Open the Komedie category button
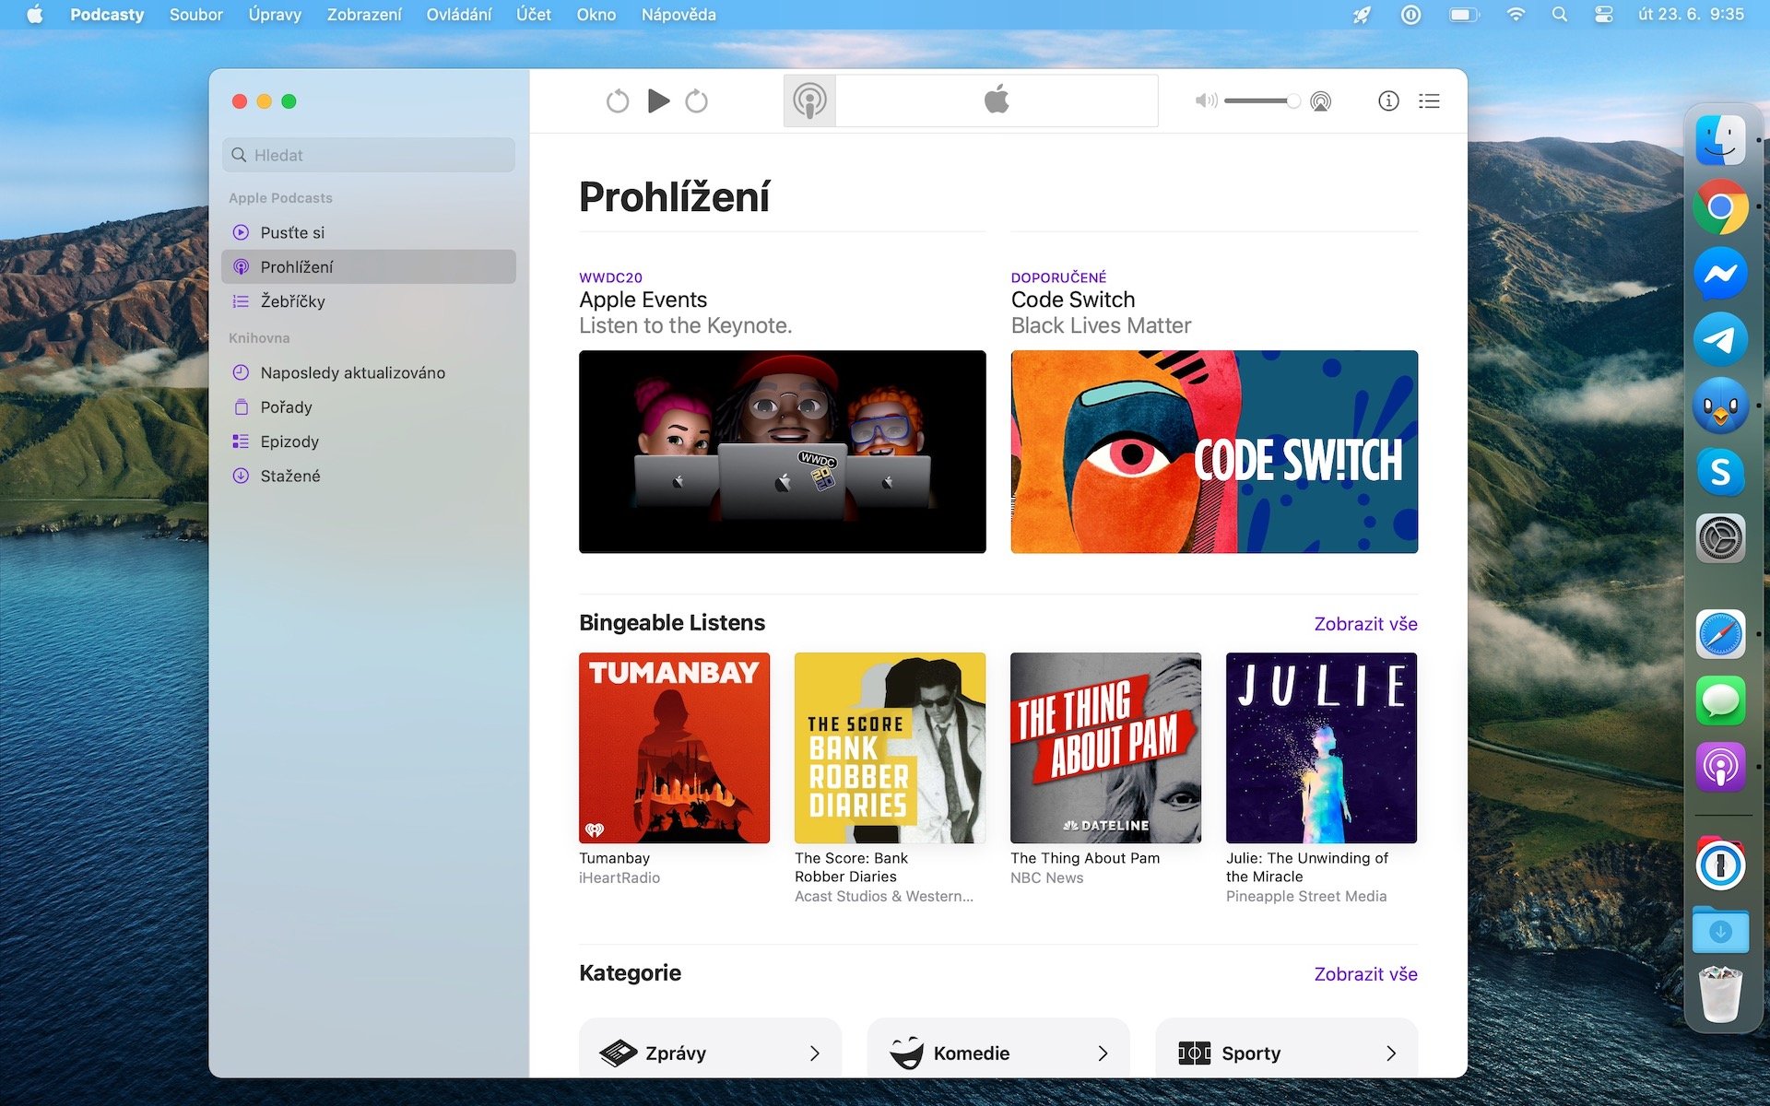Viewport: 1770px width, 1106px height. point(998,1048)
